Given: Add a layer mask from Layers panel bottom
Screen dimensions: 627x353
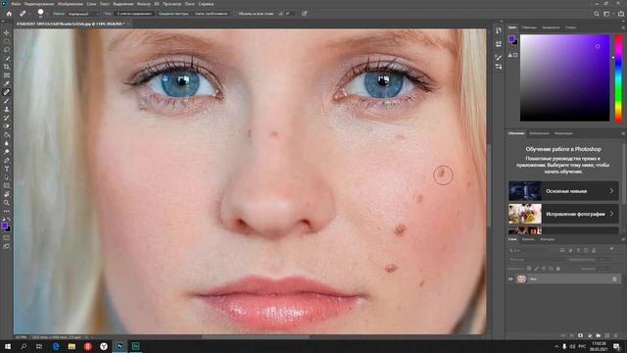Looking at the screenshot, I should (x=580, y=335).
